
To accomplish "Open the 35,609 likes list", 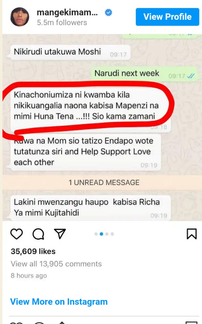I will (x=33, y=251).
